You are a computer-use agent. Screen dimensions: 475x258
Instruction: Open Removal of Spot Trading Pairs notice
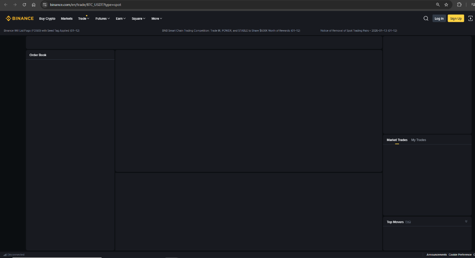click(x=359, y=30)
